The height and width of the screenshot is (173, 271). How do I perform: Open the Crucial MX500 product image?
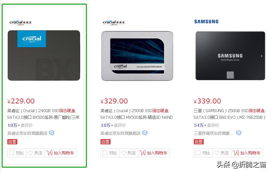(137, 56)
